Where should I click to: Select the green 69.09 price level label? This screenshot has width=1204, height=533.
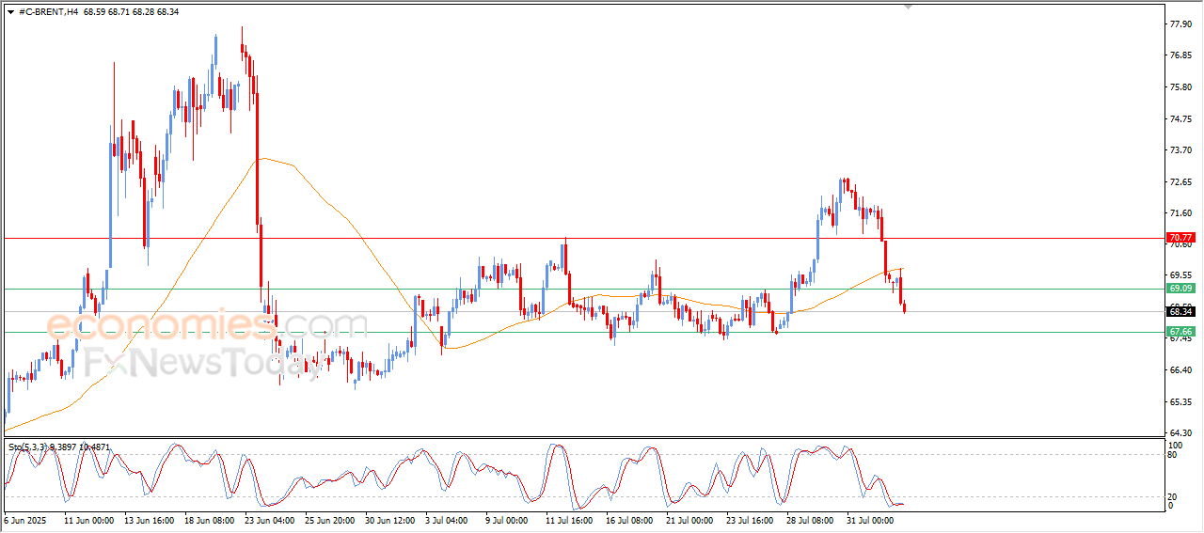pyautogui.click(x=1180, y=288)
